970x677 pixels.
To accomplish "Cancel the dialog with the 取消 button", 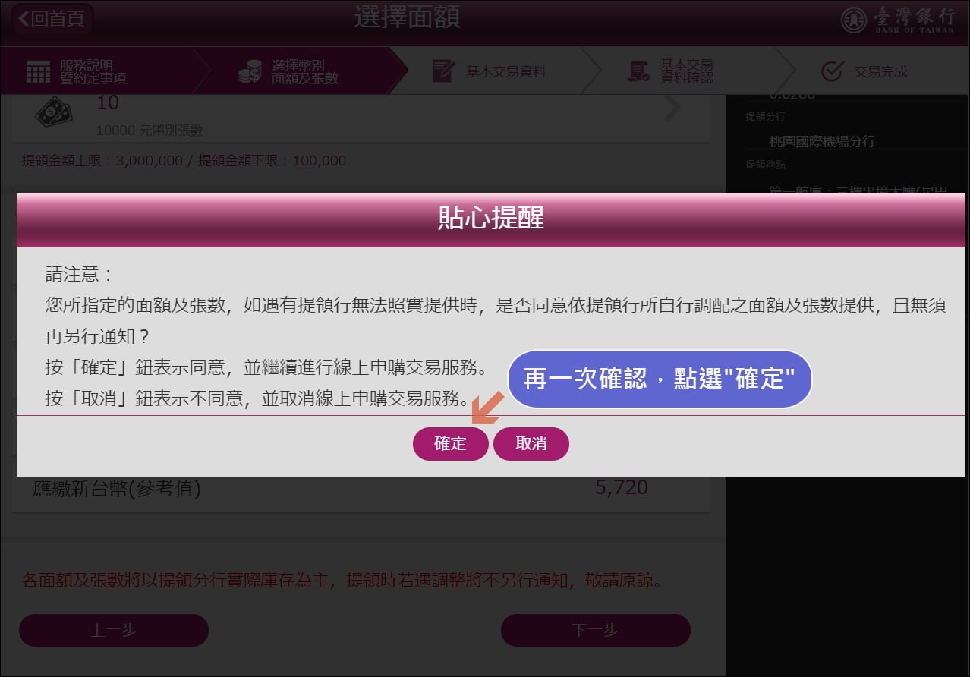I will point(531,444).
